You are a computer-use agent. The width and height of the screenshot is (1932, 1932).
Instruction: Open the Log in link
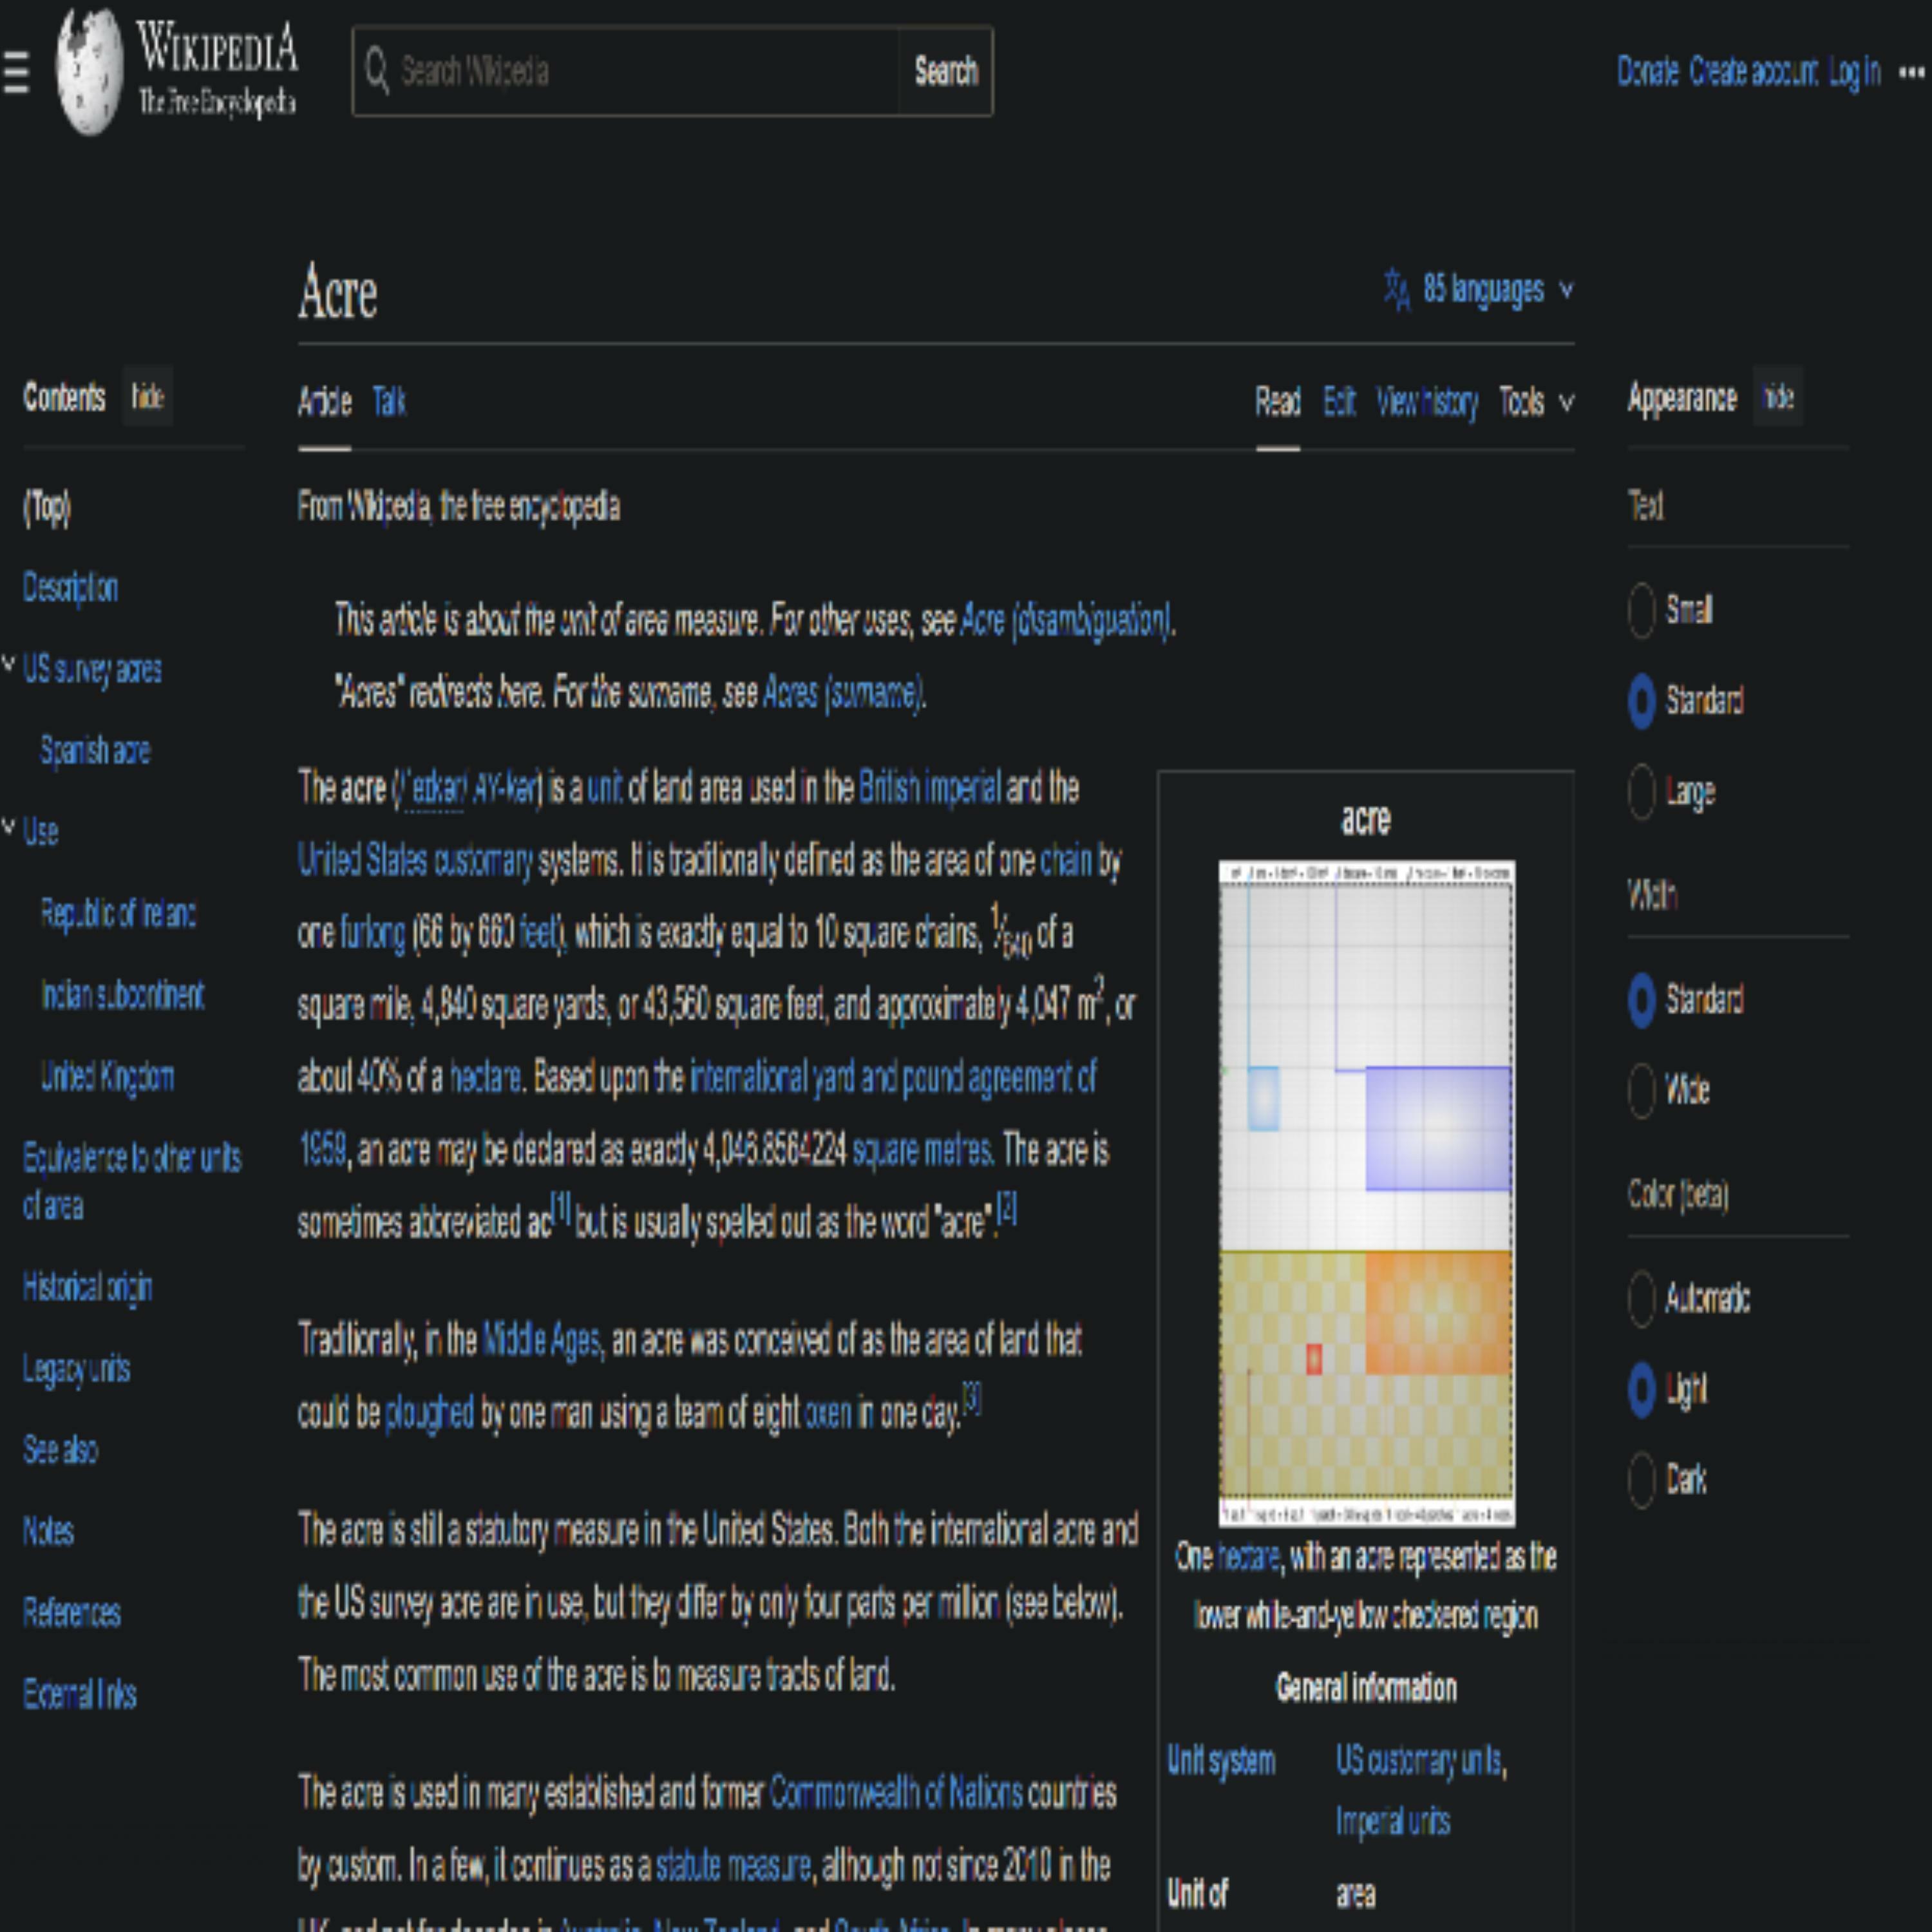pyautogui.click(x=1854, y=72)
